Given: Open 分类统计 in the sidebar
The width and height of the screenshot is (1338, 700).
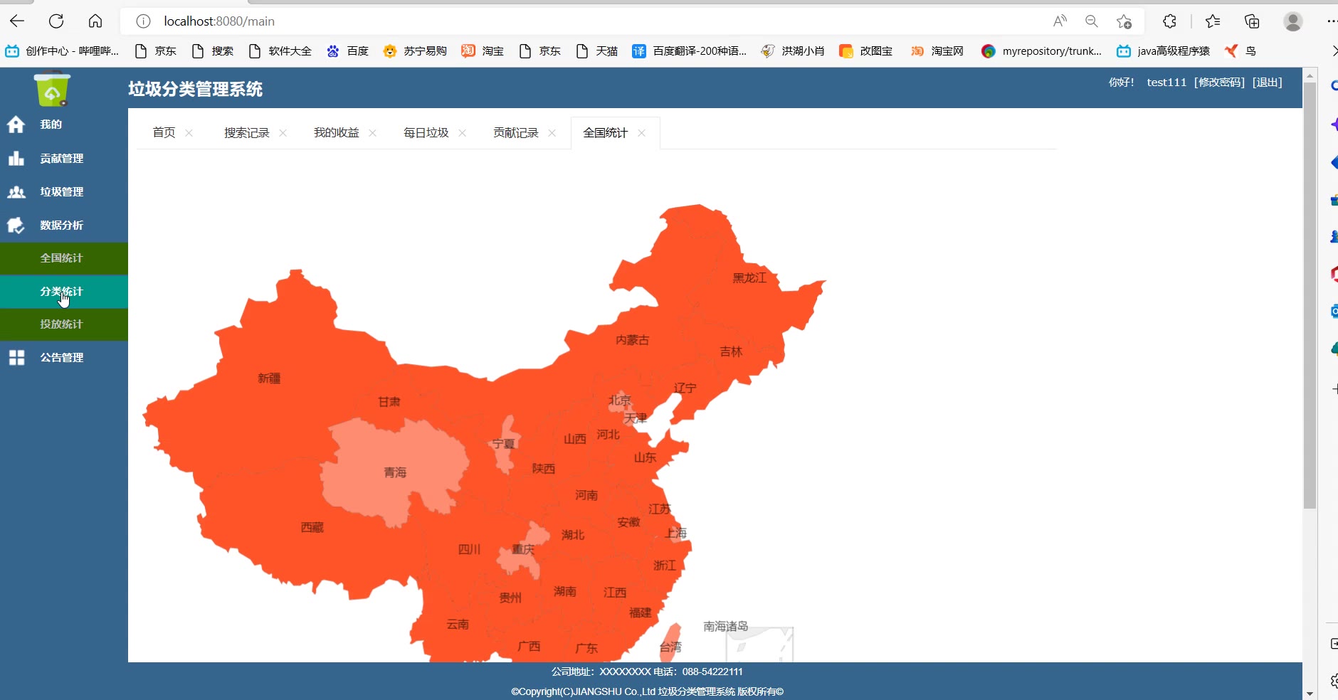Looking at the screenshot, I should pyautogui.click(x=64, y=292).
